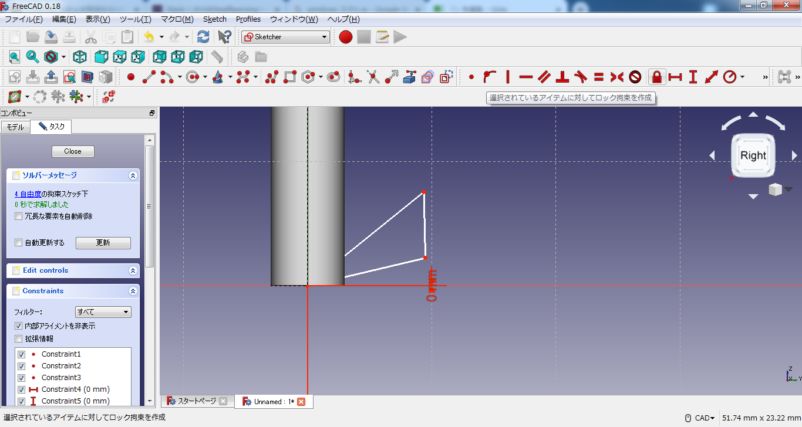
Task: Switch to isometric view icon
Action: tap(80, 57)
